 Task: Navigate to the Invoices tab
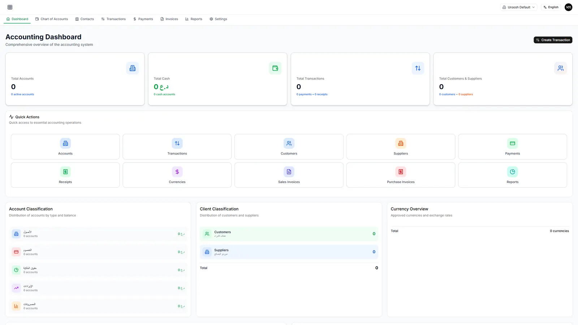coord(169,19)
